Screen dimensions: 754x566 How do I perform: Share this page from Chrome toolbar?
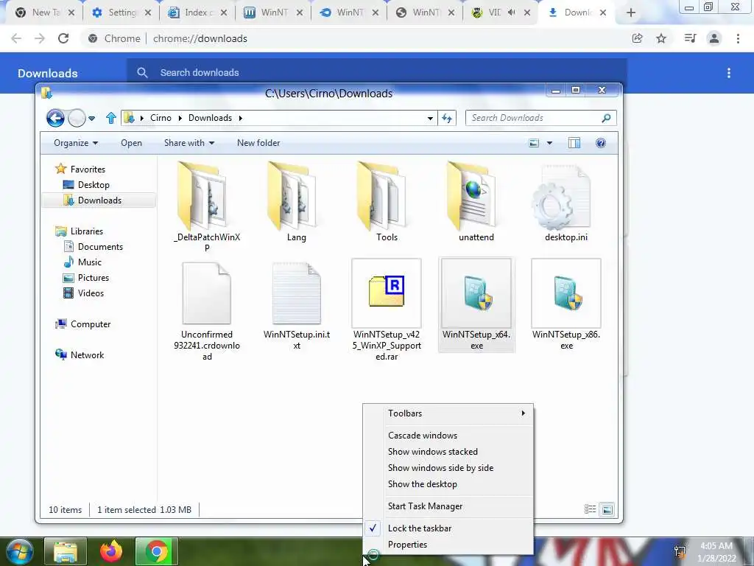click(x=637, y=38)
